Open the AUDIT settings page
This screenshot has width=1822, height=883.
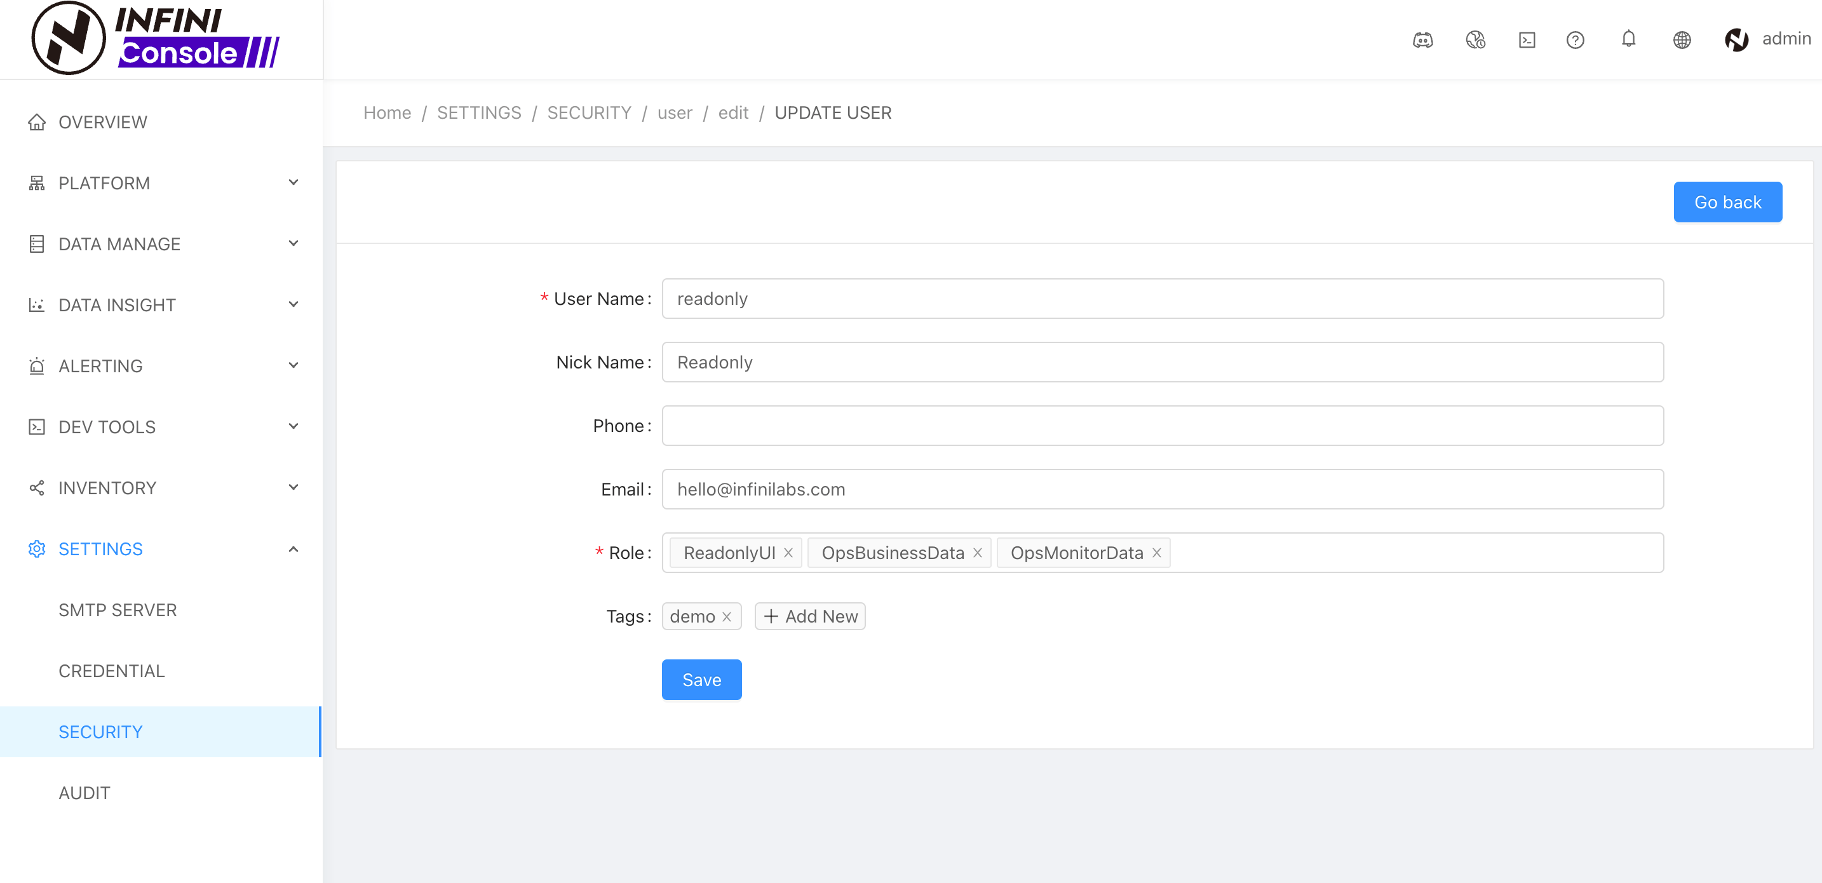(x=84, y=792)
